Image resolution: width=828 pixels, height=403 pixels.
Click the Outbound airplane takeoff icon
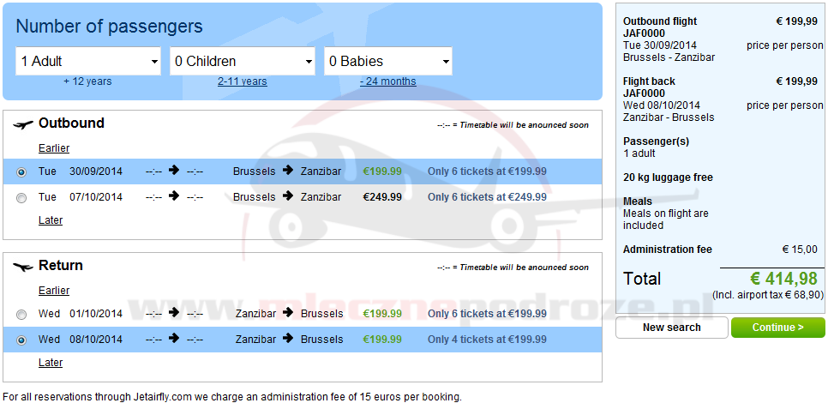tap(23, 124)
